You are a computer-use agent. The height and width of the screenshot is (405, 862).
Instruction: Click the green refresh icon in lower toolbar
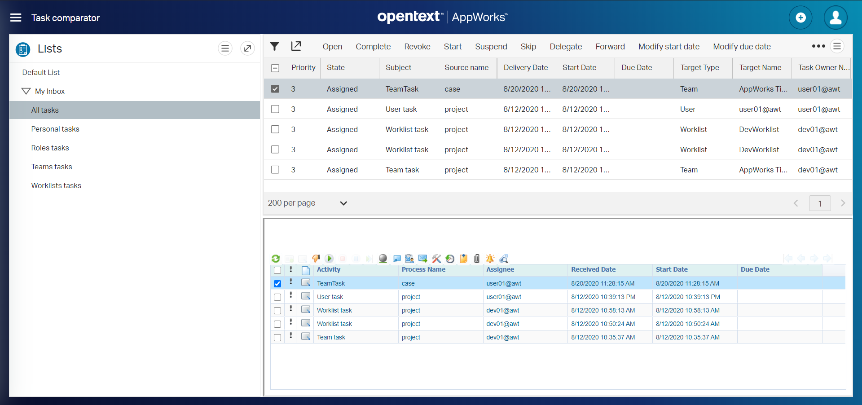(x=276, y=259)
